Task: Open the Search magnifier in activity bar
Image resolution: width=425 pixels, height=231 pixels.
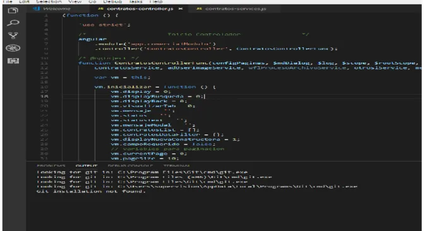Action: (13, 23)
